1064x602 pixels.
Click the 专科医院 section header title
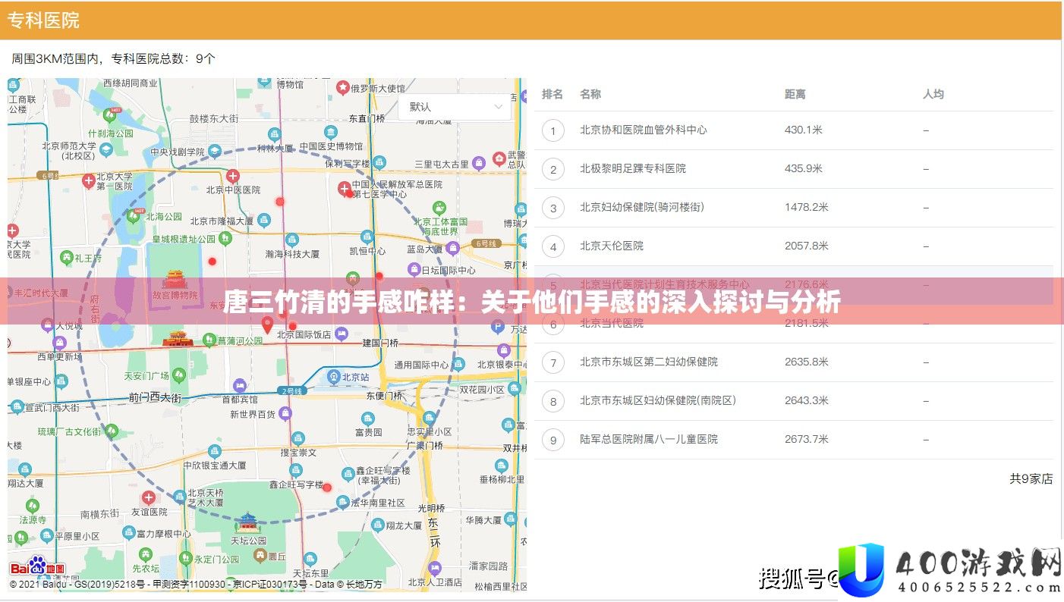tap(43, 20)
